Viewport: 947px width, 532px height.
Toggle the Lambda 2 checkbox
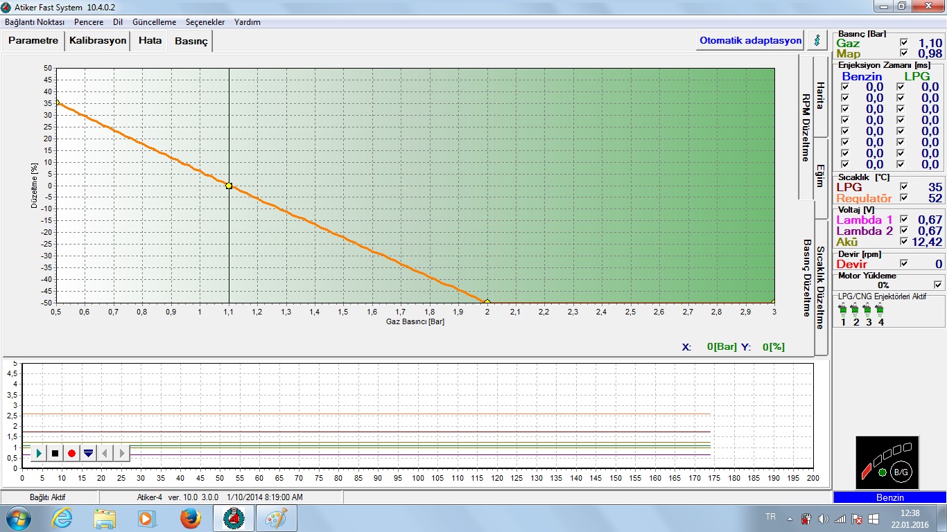(903, 231)
